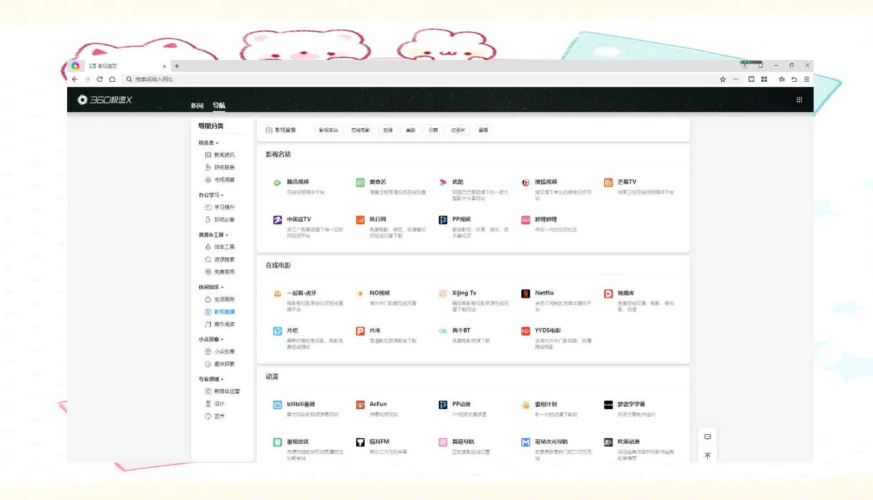Viewport: 873px width, 500px height.
Task: Focus the address bar search field
Action: (419, 79)
